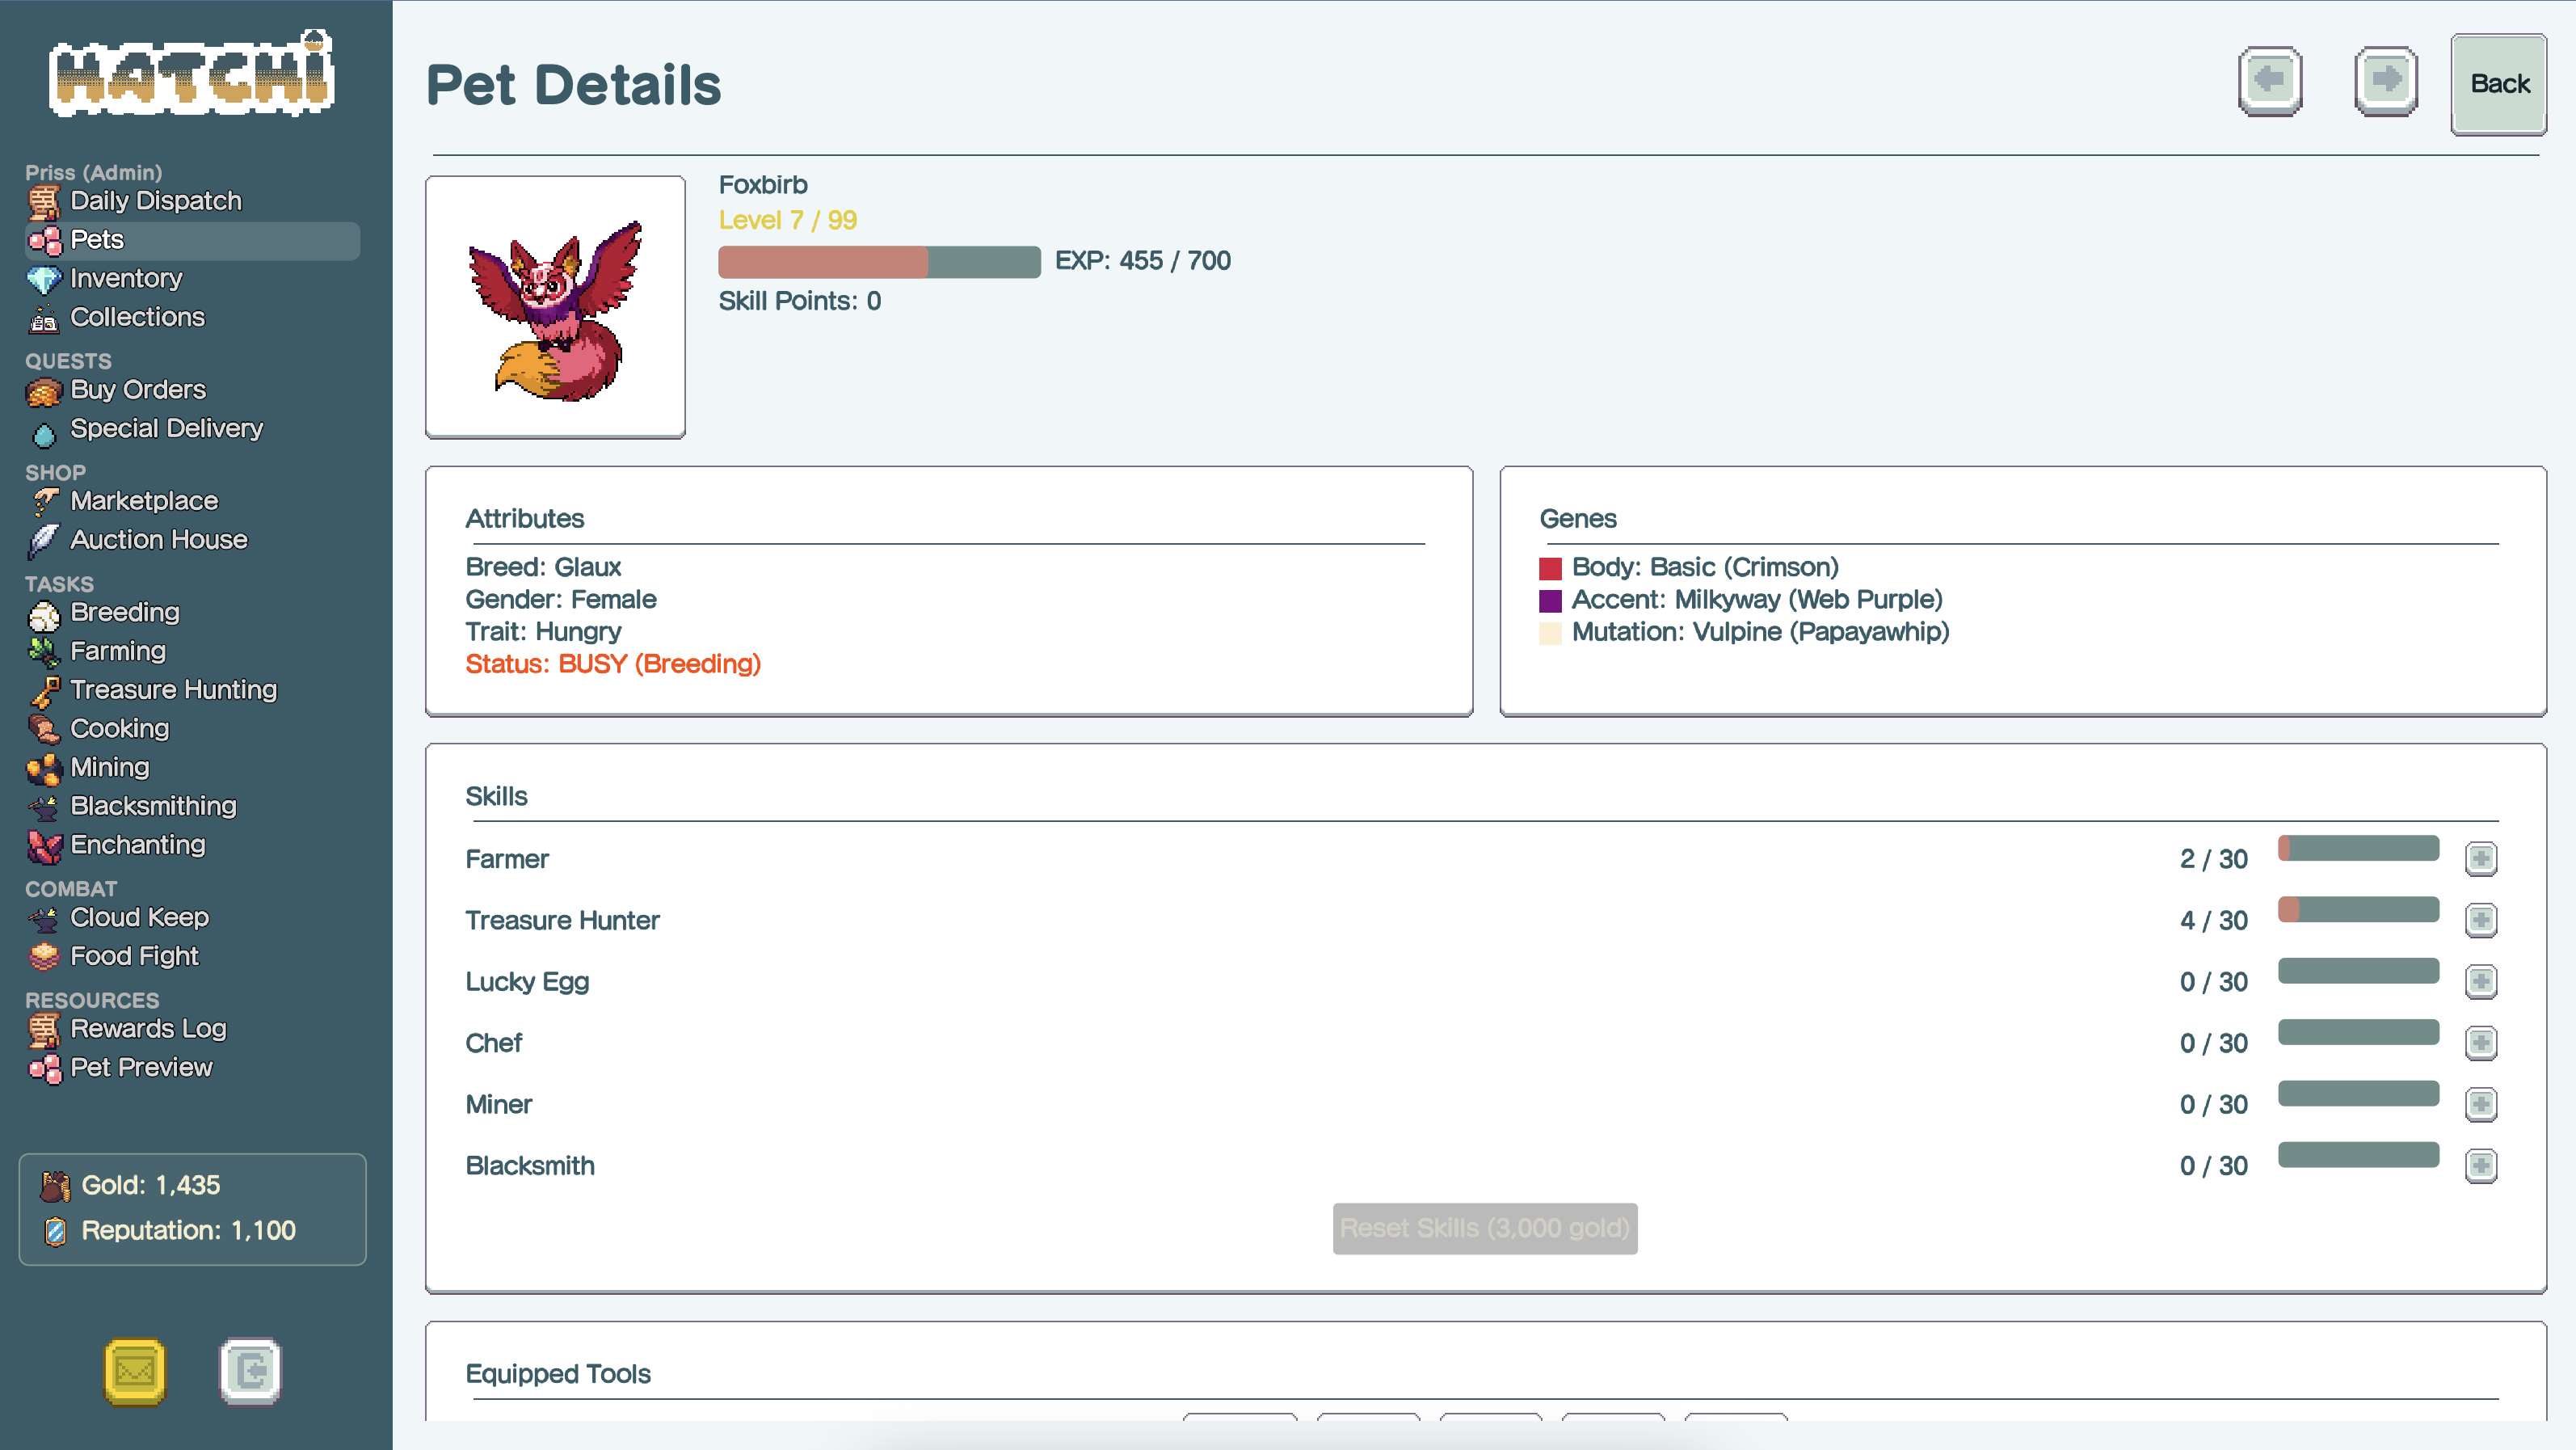Click the Crimson body gene swatch
Viewport: 2576px width, 1450px height.
tap(1550, 568)
